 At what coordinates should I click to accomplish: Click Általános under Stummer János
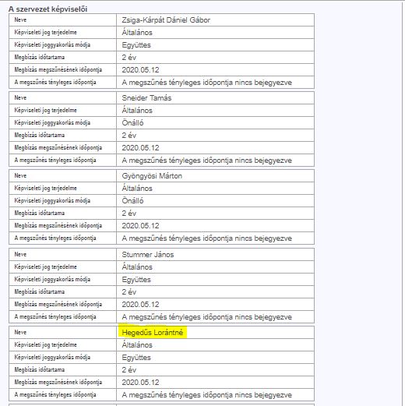137,267
